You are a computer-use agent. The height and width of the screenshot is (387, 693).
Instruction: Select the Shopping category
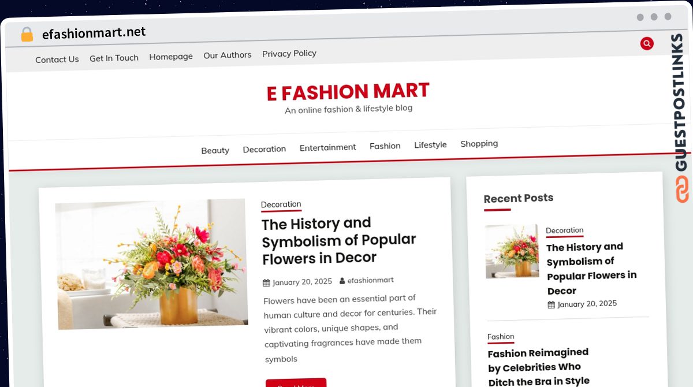point(479,143)
